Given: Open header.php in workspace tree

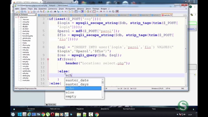Looking at the screenshot, I should point(26,41).
